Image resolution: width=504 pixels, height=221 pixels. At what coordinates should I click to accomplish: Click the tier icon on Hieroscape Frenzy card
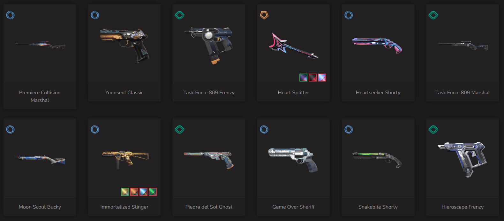click(x=433, y=129)
